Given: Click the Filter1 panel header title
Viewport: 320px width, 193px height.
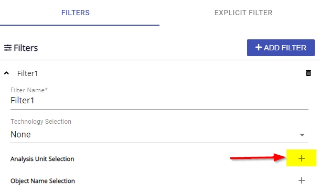Looking at the screenshot, I should pyautogui.click(x=28, y=73).
